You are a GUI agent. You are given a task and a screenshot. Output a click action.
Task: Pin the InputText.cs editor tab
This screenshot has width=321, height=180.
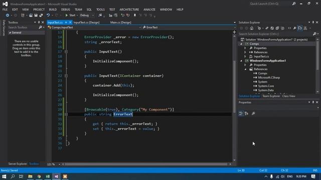coord(66,22)
